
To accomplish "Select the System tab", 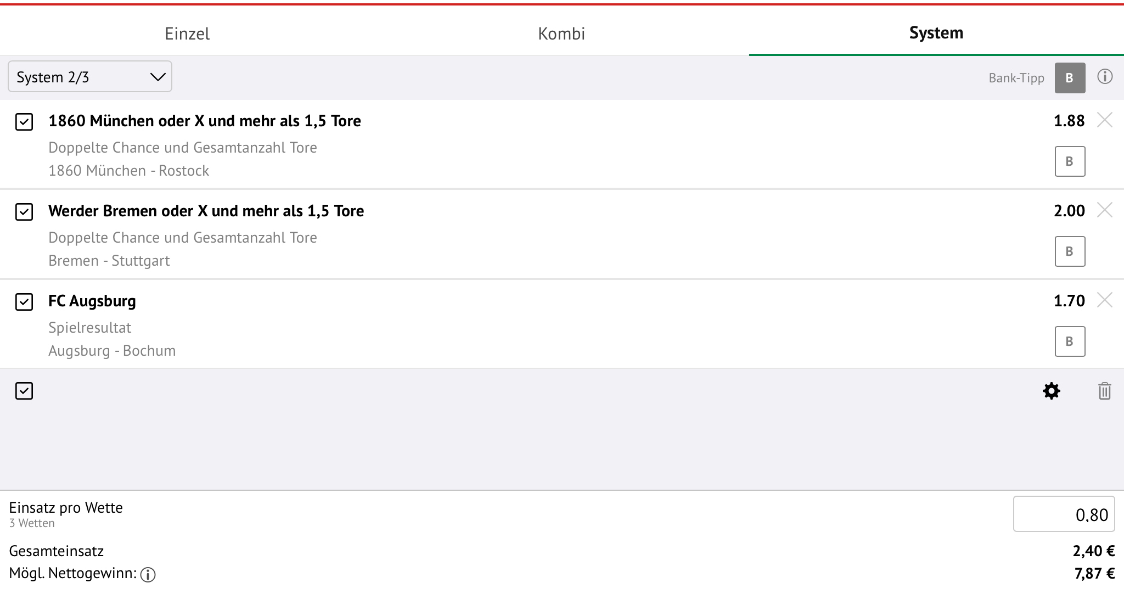I will point(936,33).
